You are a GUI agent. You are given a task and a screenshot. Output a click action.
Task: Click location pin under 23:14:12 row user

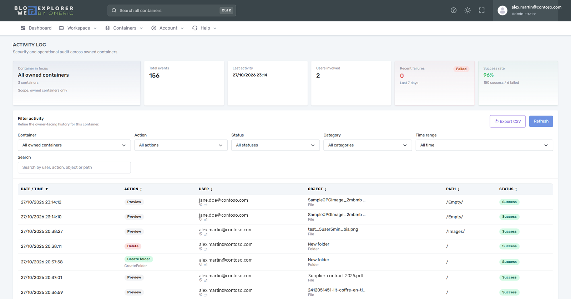tap(201, 205)
